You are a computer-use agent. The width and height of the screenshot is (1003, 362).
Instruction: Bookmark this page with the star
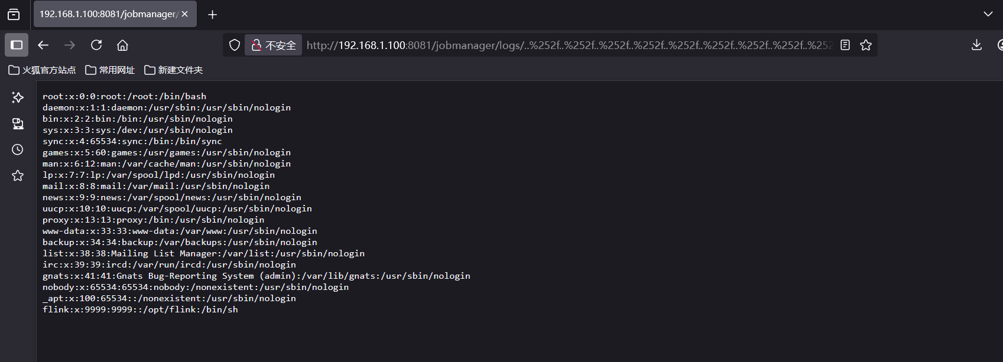(866, 45)
